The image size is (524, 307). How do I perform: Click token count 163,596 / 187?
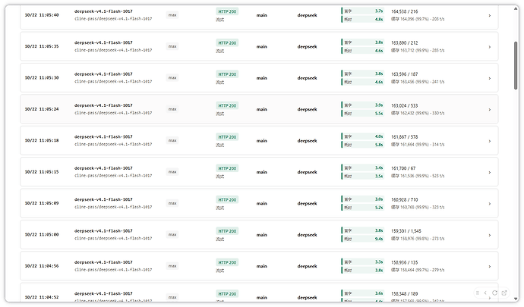[404, 74]
